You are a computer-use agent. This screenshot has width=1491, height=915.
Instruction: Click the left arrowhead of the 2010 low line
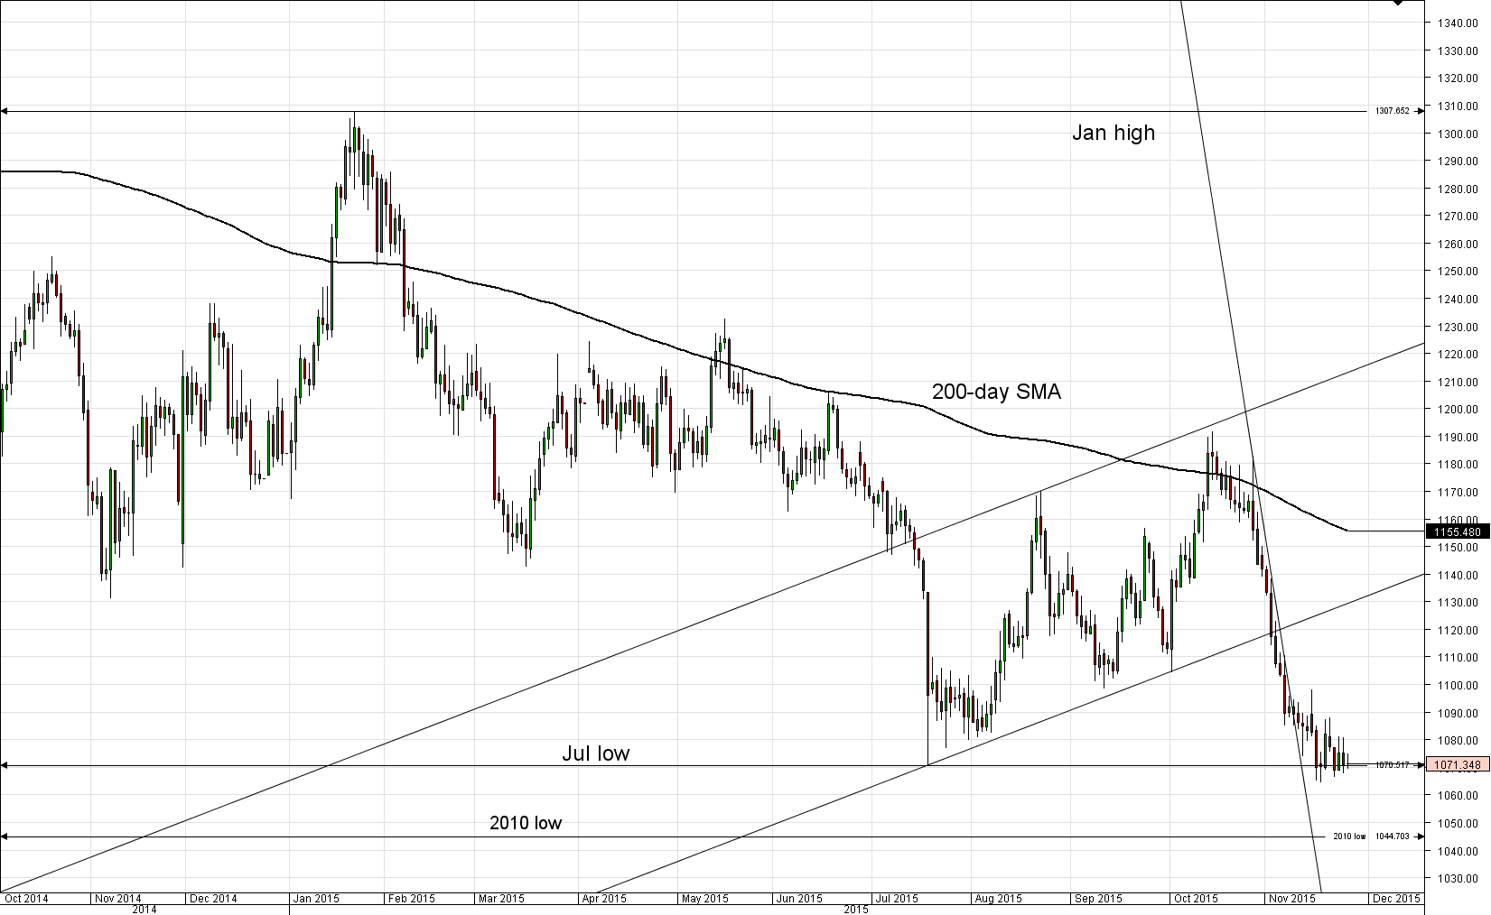[x=4, y=836]
